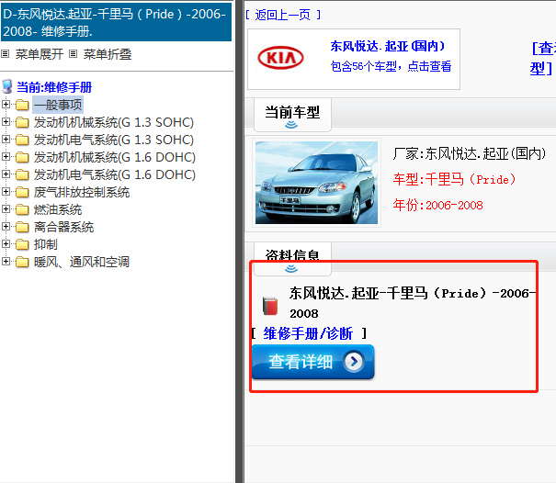
Task: Click the 厂家:东风悦达.起亚(国内) text
Action: 470,153
